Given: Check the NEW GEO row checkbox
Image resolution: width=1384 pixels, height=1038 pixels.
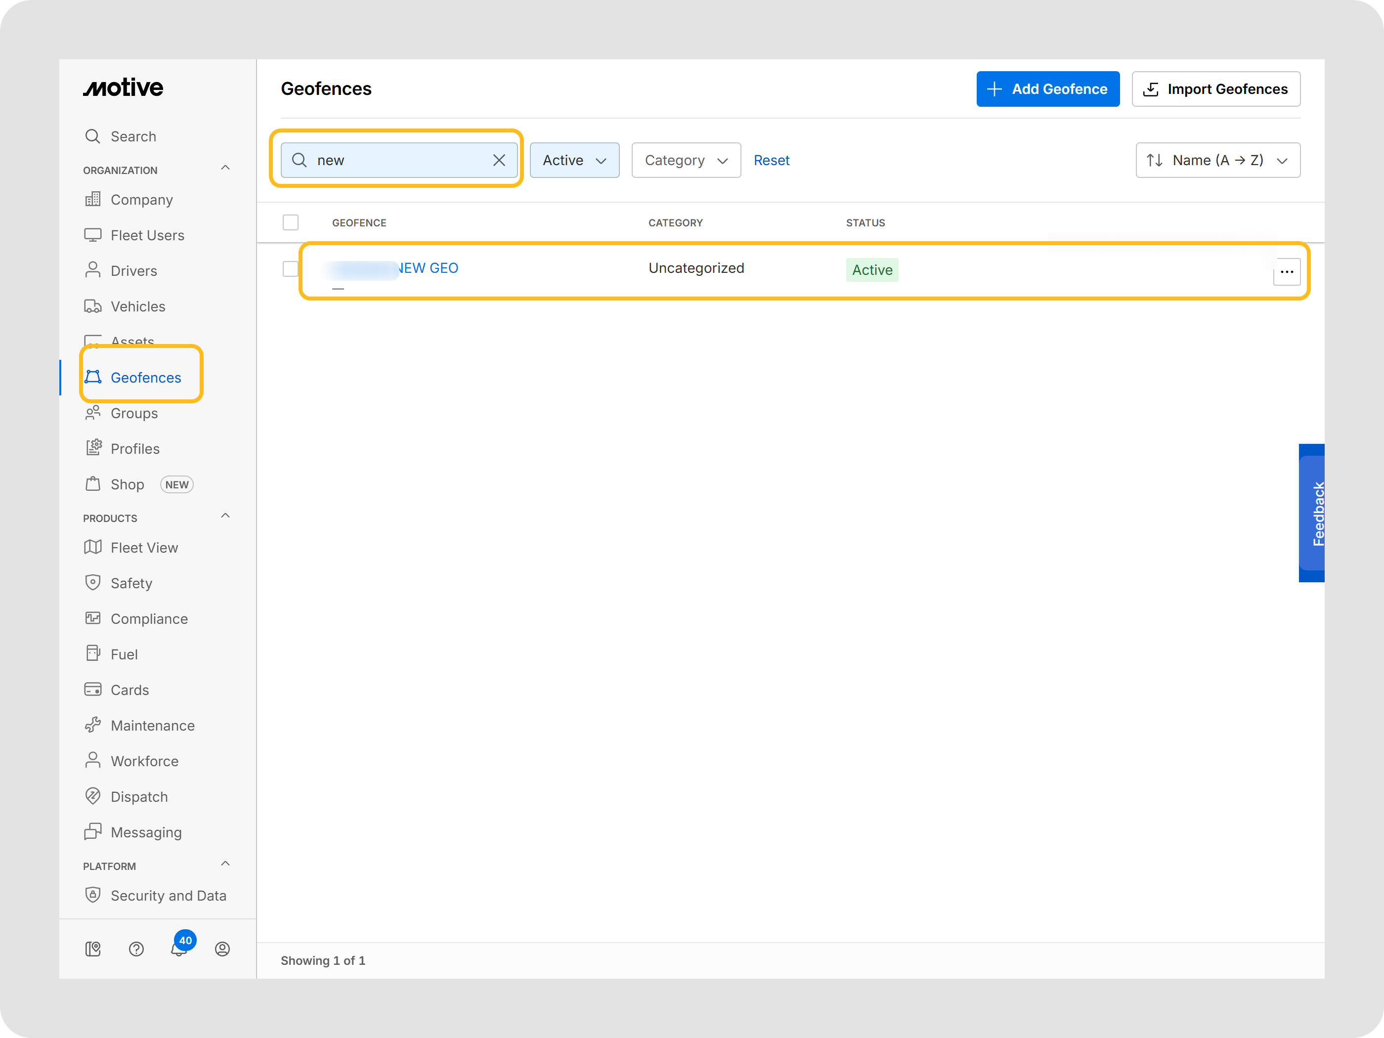Looking at the screenshot, I should tap(290, 268).
